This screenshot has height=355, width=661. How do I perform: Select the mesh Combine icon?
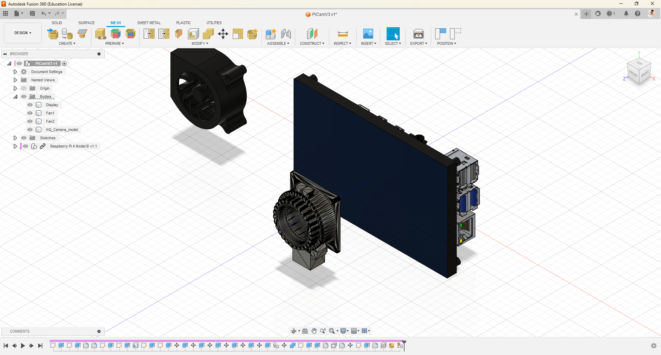[208, 34]
